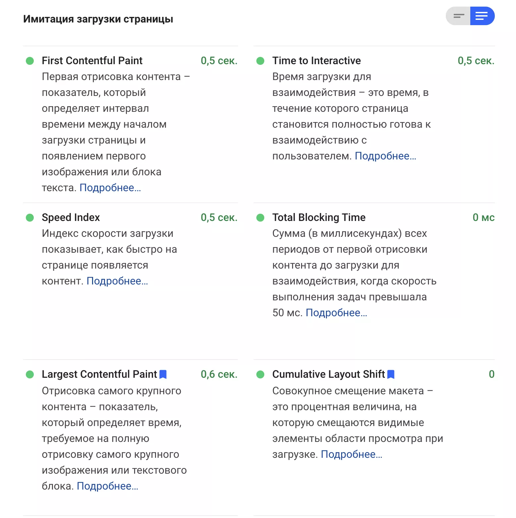Click green dot next to Cumulative Layout Shift

pos(260,374)
